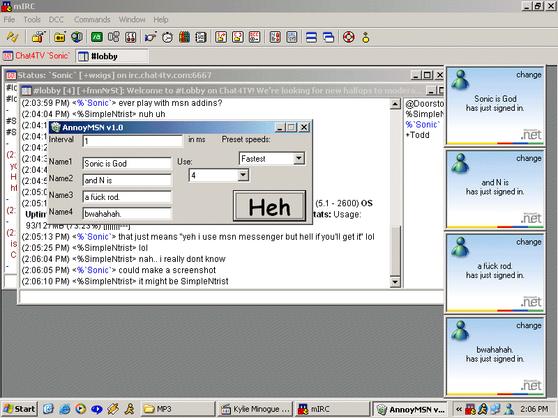The height and width of the screenshot is (418, 558).
Task: Expand the Preset speeds dropdown showing Fastest
Action: (299, 159)
